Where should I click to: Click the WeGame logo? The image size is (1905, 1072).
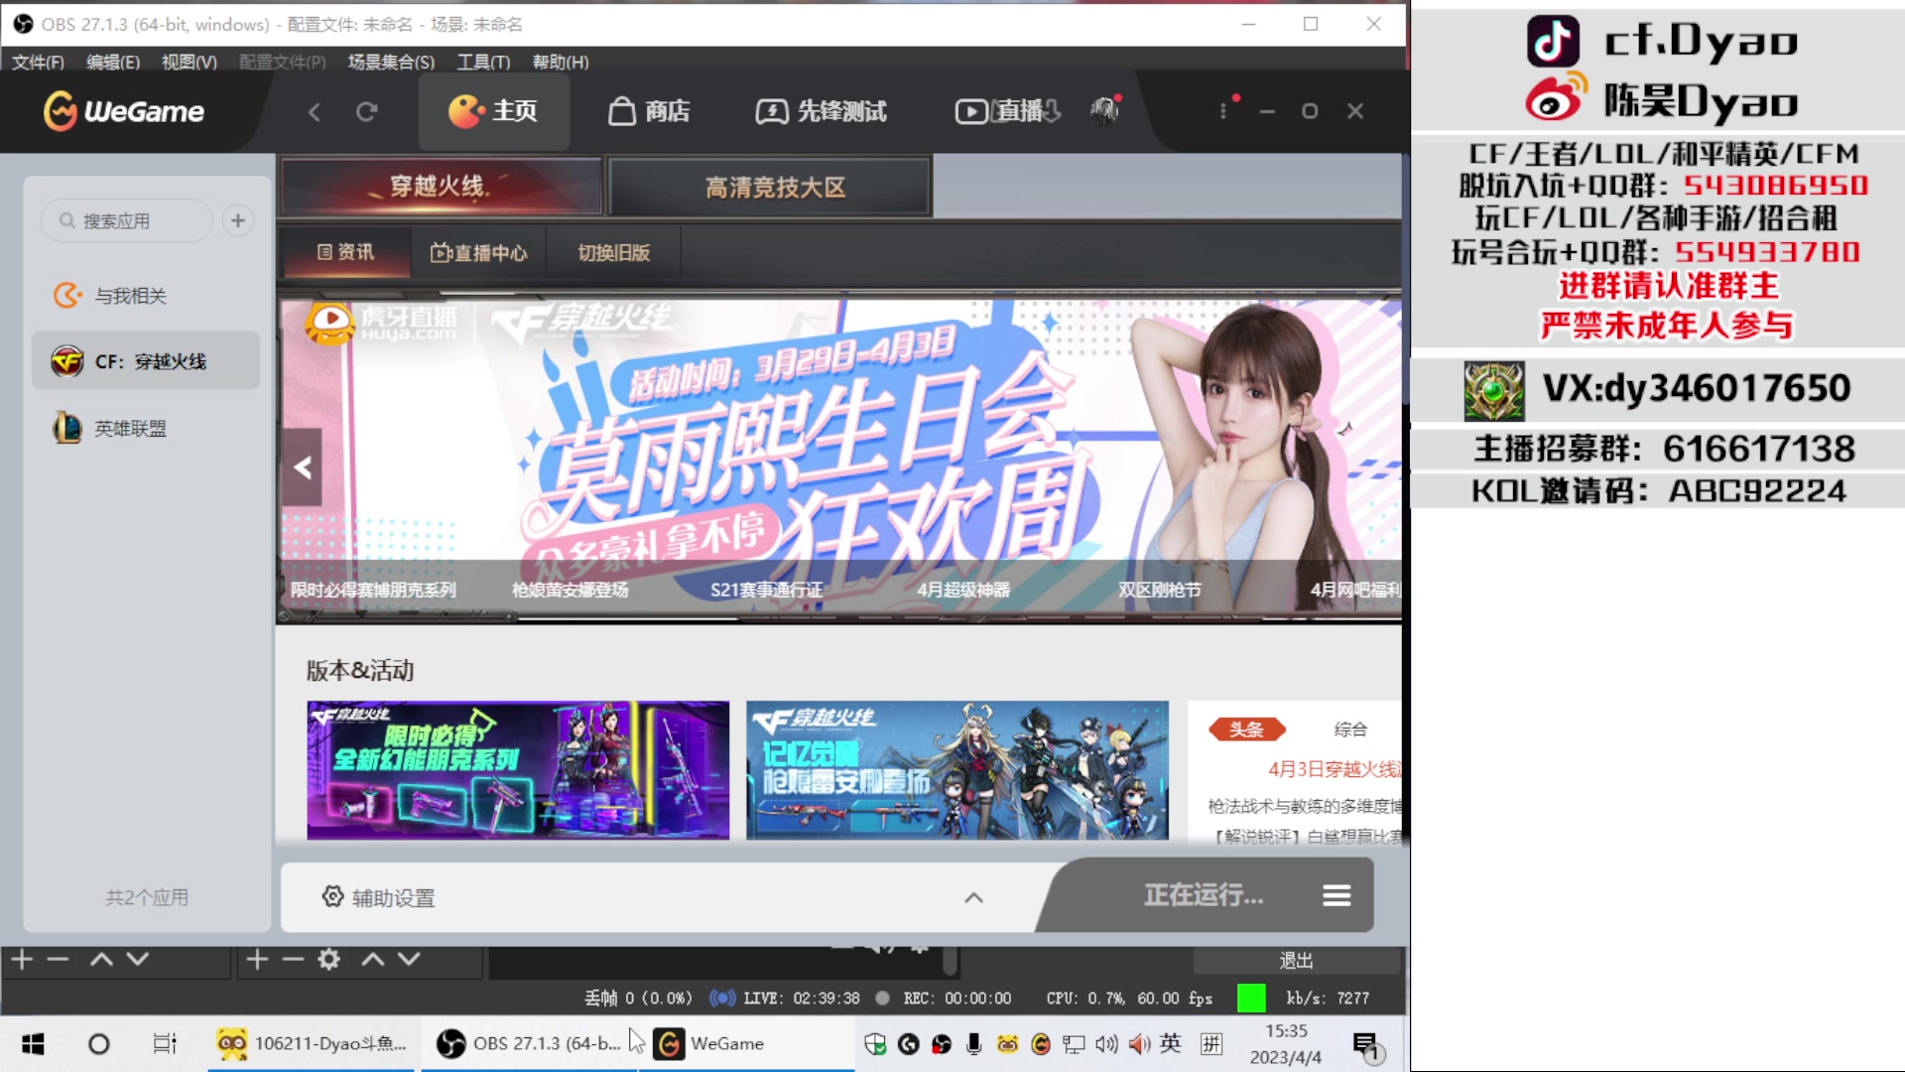point(124,111)
